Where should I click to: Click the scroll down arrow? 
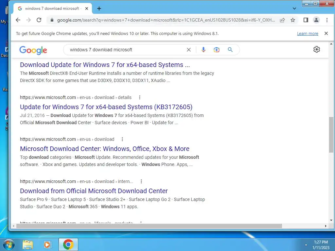331,220
